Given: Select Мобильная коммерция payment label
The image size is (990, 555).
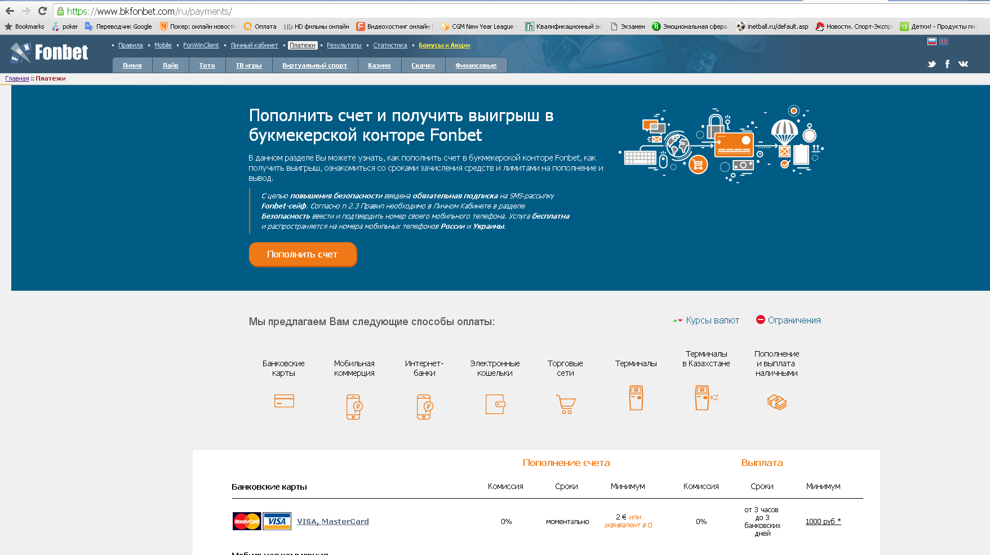Looking at the screenshot, I should pyautogui.click(x=354, y=368).
